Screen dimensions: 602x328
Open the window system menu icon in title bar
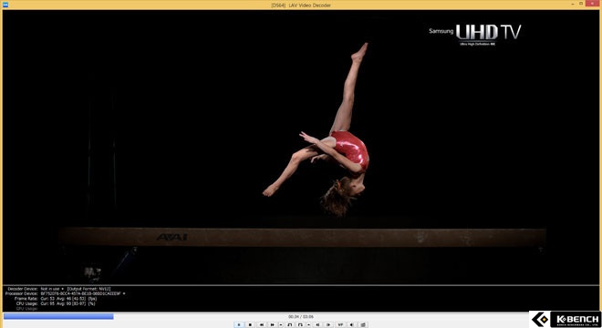[5, 5]
